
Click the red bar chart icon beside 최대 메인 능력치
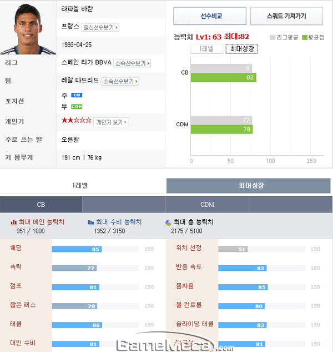pos(14,222)
